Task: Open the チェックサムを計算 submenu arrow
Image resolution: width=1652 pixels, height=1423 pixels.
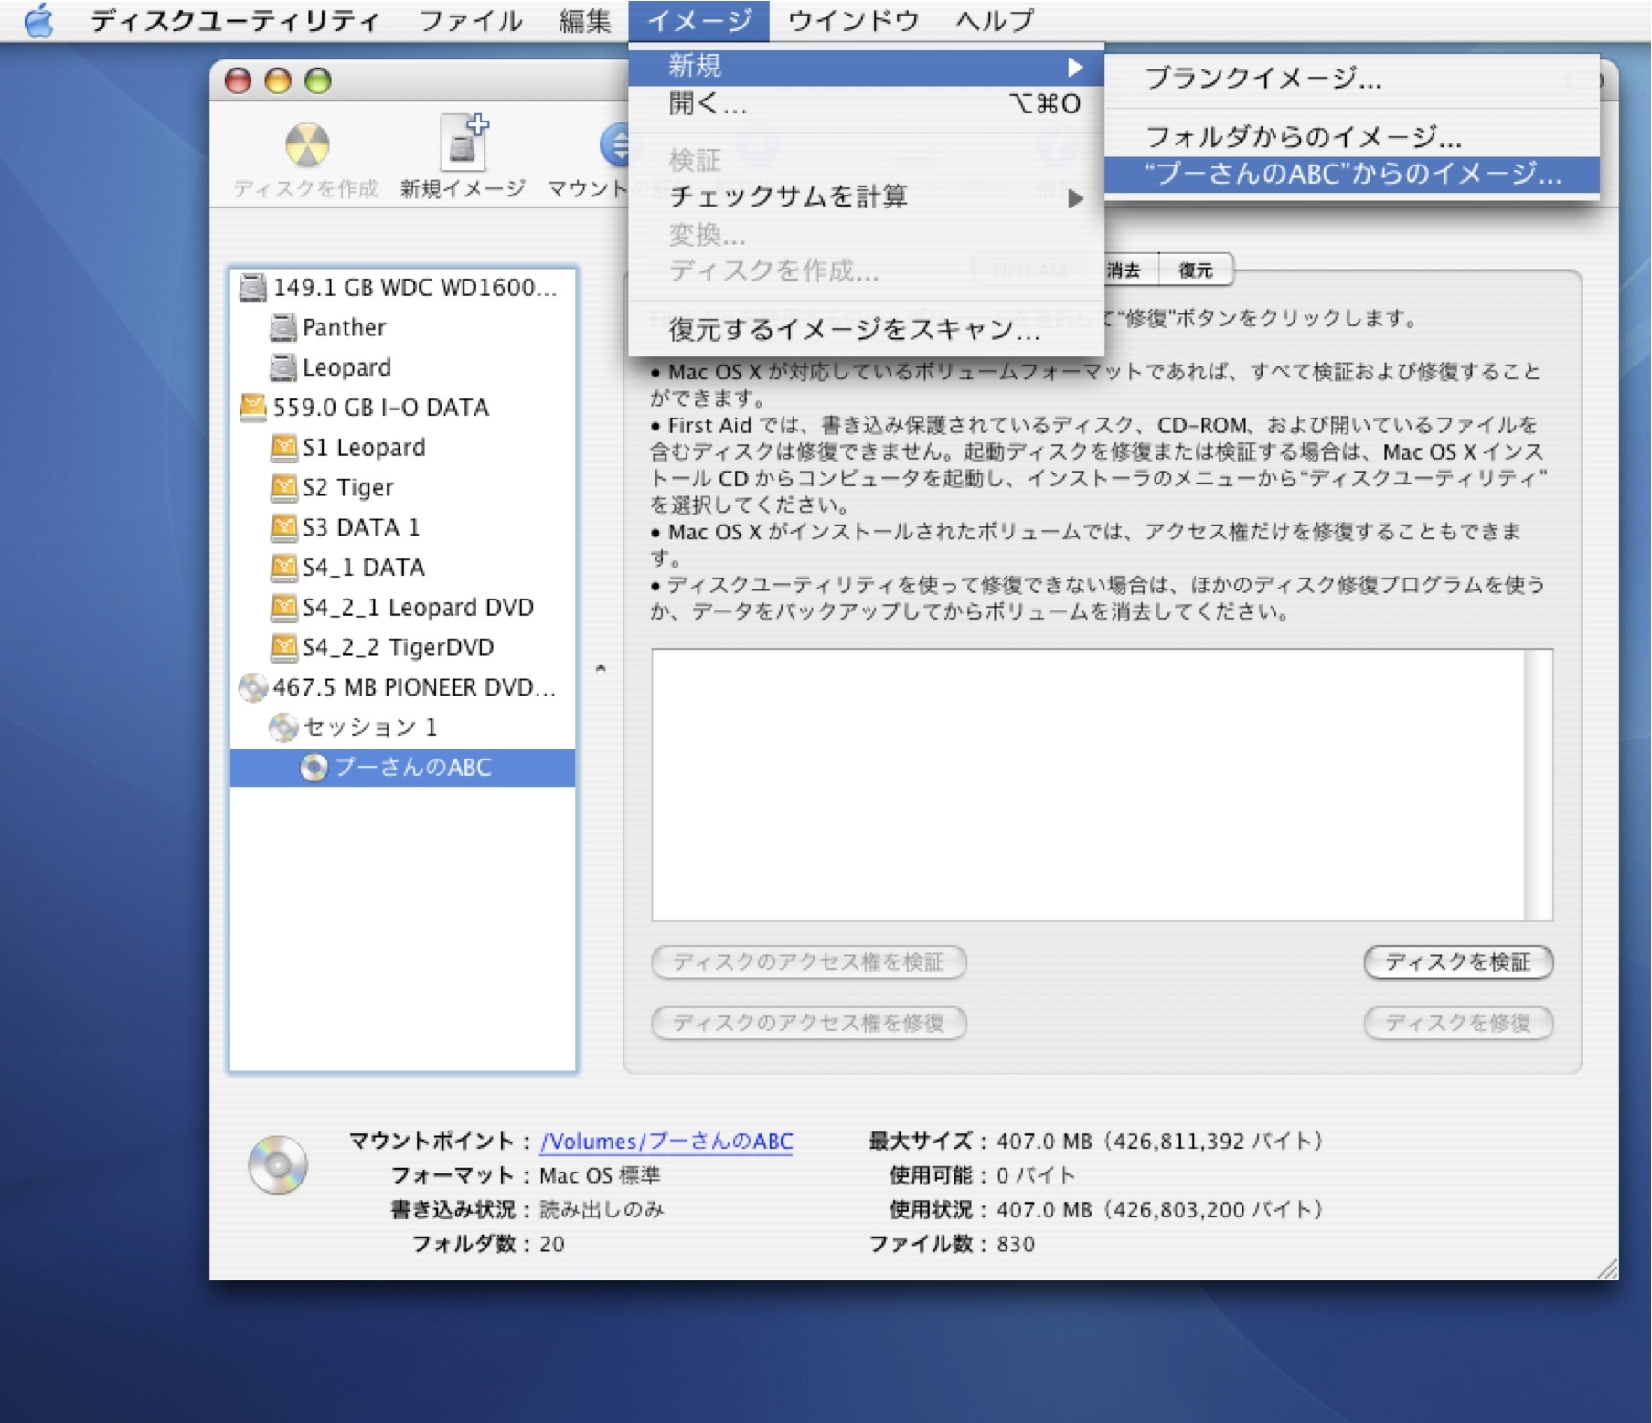Action: pyautogui.click(x=1077, y=197)
